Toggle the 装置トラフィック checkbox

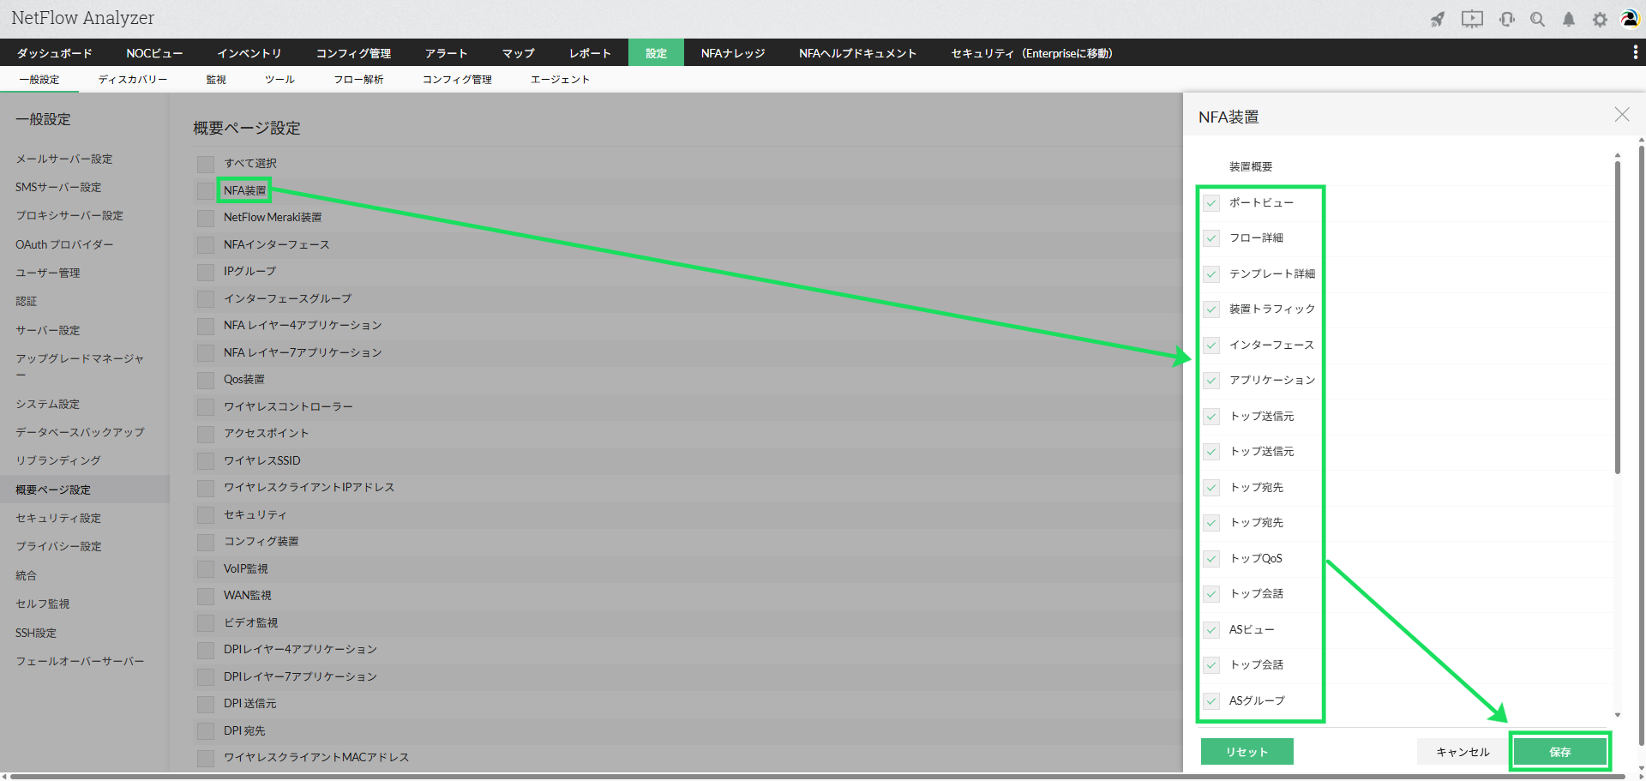click(1211, 309)
